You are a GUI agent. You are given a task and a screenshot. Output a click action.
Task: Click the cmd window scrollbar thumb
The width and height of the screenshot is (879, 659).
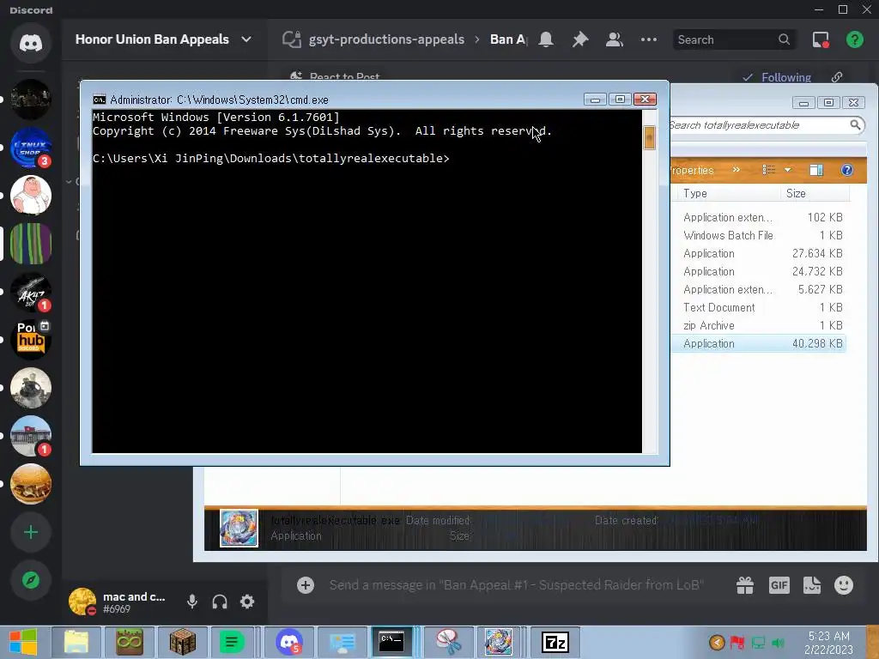coord(649,138)
